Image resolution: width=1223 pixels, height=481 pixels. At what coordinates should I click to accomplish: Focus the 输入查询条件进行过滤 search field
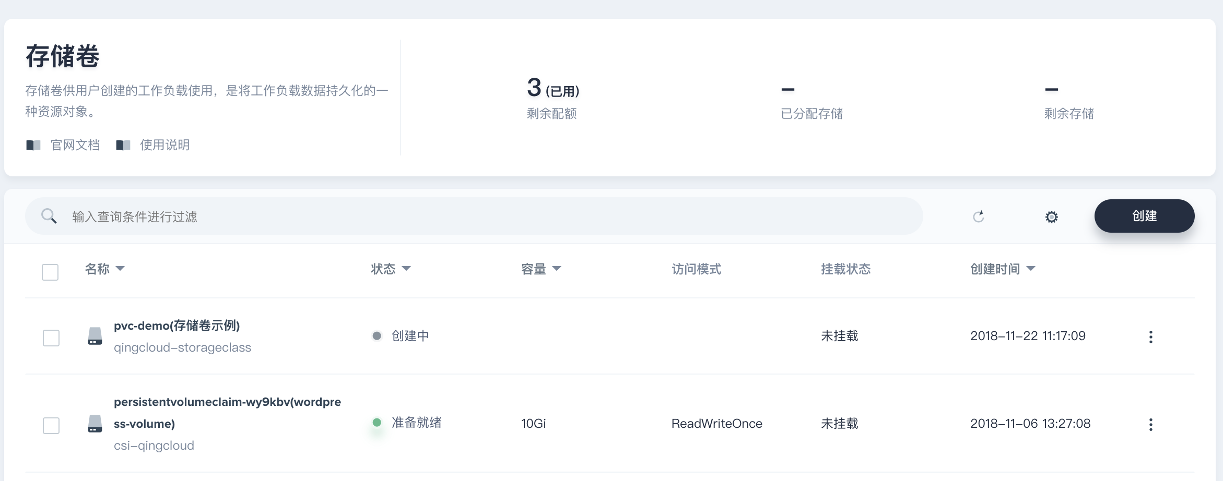470,217
